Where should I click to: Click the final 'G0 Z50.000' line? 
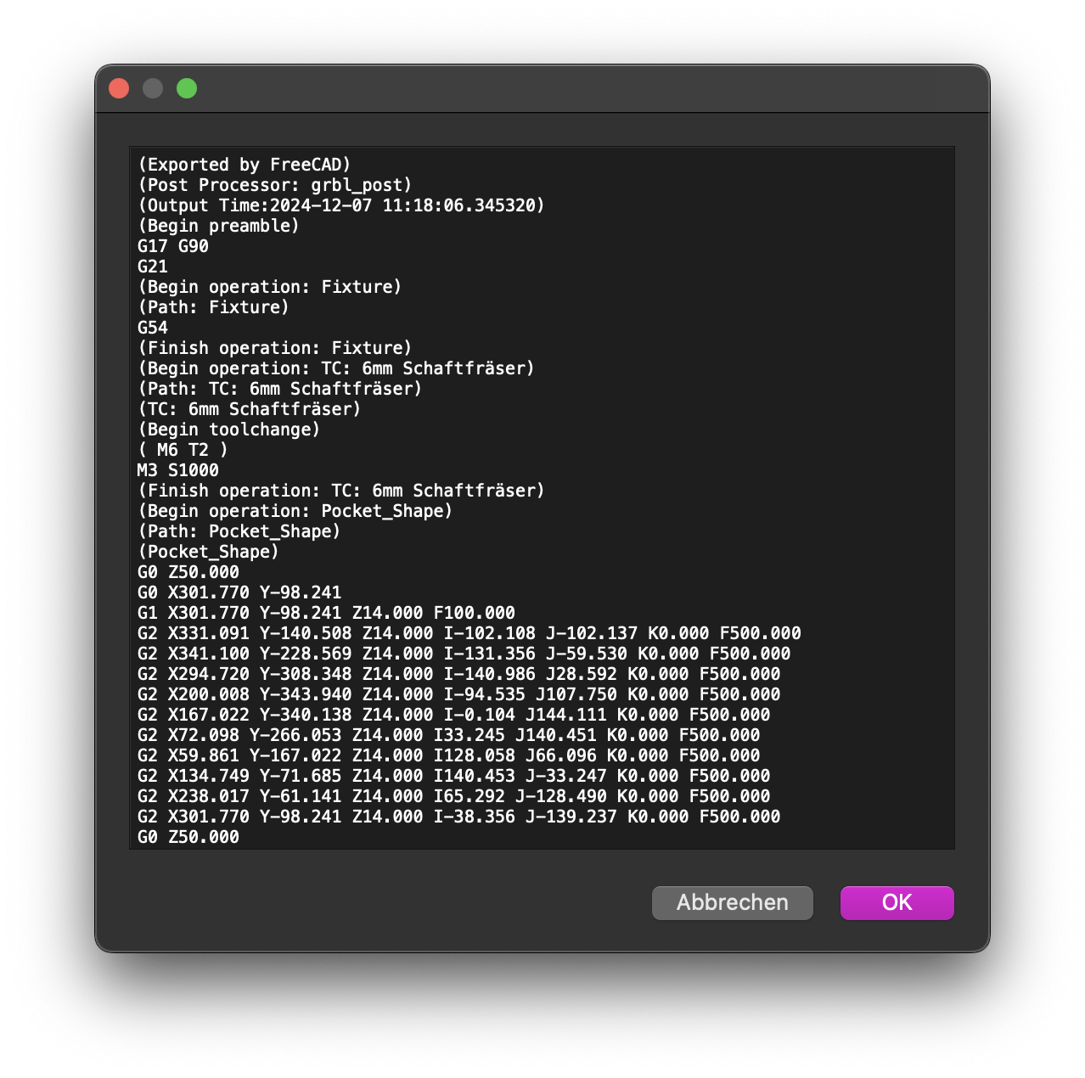point(188,837)
